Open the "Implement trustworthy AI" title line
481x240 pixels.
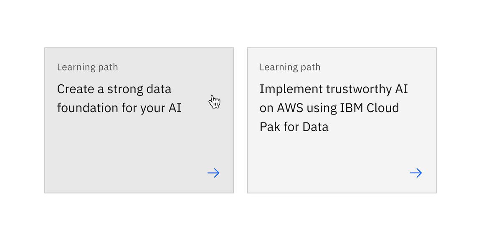point(334,89)
